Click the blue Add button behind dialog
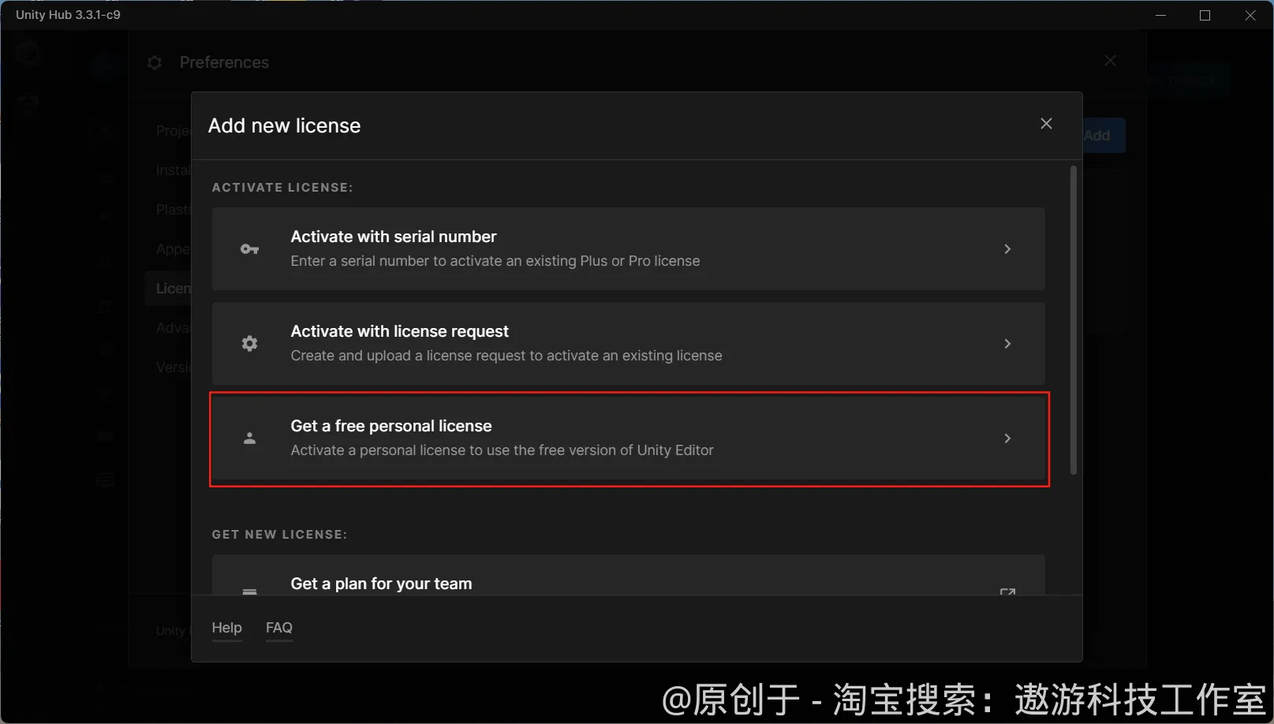The image size is (1274, 724). point(1104,136)
